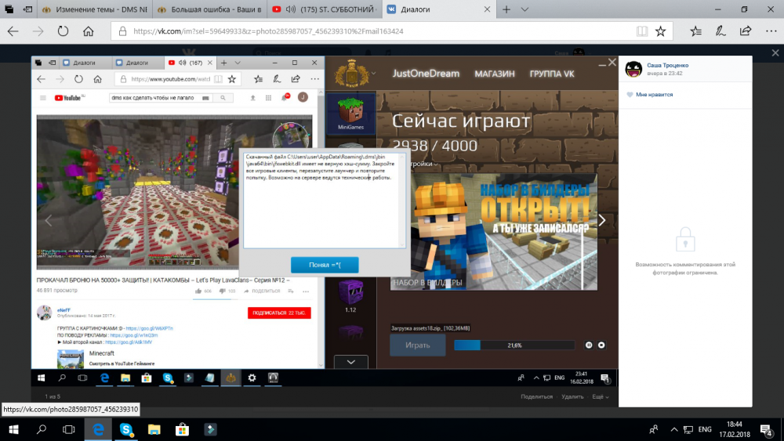Stop the launcher download
Image resolution: width=784 pixels, height=441 pixels.
click(x=601, y=345)
